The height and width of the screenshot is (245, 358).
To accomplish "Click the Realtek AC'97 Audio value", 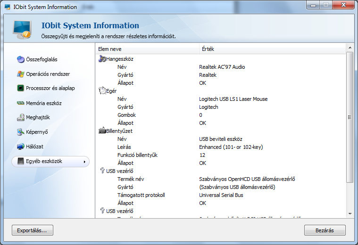I will click(x=222, y=67).
